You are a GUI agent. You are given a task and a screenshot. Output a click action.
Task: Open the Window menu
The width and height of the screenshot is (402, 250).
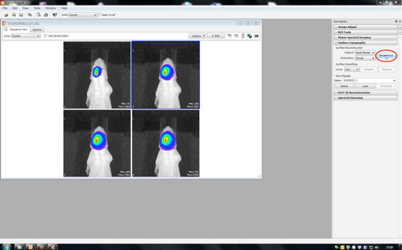coord(50,8)
